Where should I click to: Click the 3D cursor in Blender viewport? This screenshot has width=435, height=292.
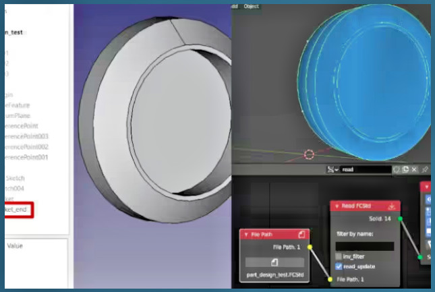coord(309,154)
